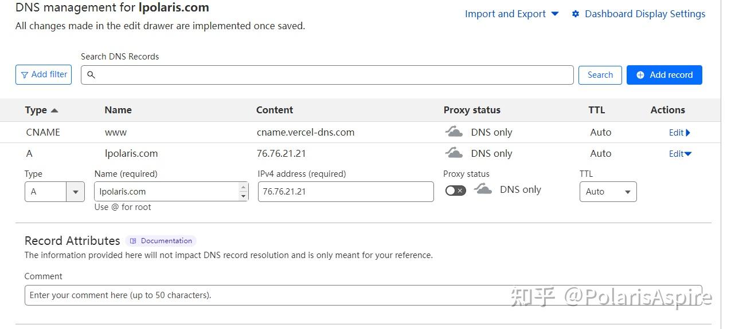Click the magnifier icon in the search box
The width and height of the screenshot is (731, 329).
tap(91, 75)
